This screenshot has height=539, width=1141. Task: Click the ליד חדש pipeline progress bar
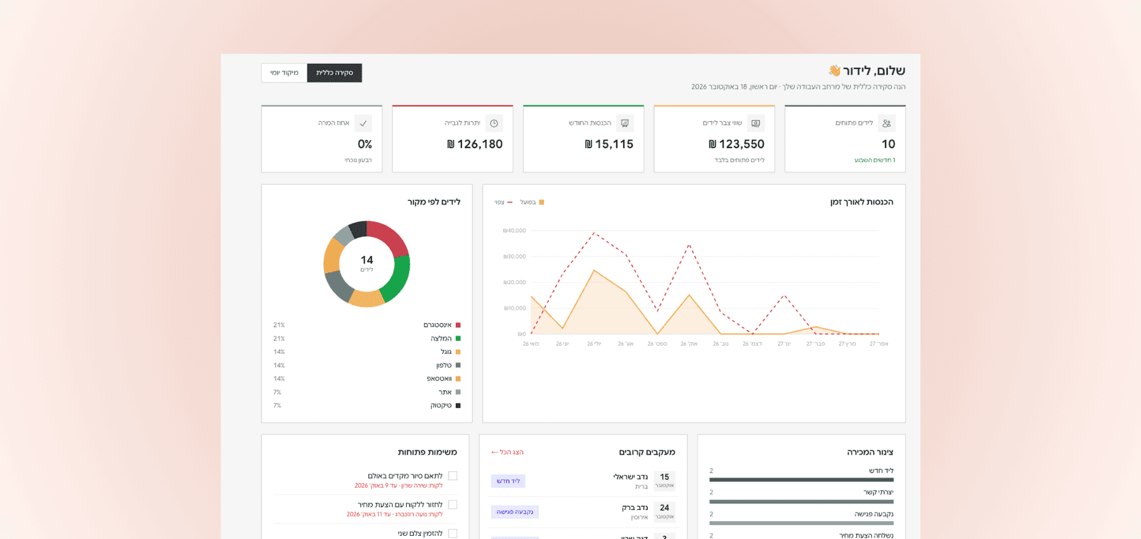click(x=801, y=479)
